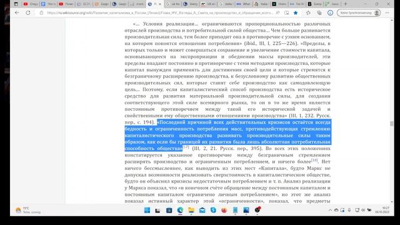
Task: Switch to the tab with bold B icon
Action: tap(314, 4)
